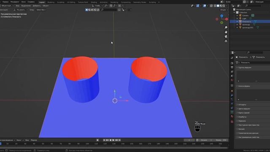
Task: Expand the Collection in outliner
Action: (234, 13)
